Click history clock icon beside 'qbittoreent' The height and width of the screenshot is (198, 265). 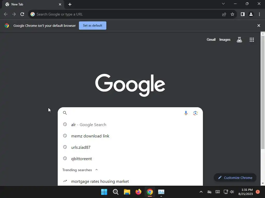pos(65,158)
